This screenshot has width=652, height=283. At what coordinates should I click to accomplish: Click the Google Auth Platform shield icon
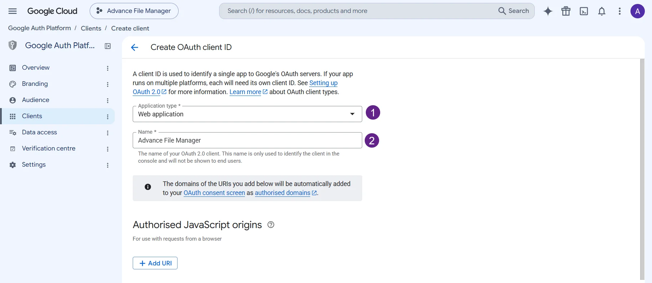click(13, 45)
